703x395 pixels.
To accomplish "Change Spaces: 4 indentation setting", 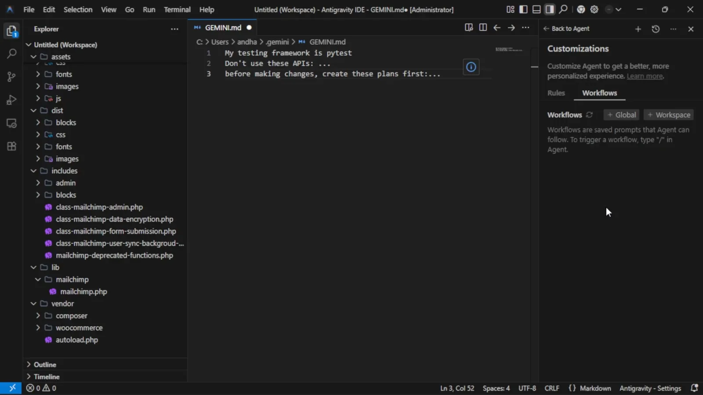I will [x=496, y=388].
